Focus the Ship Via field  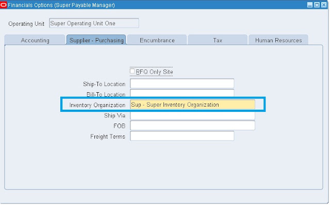tap(192, 116)
